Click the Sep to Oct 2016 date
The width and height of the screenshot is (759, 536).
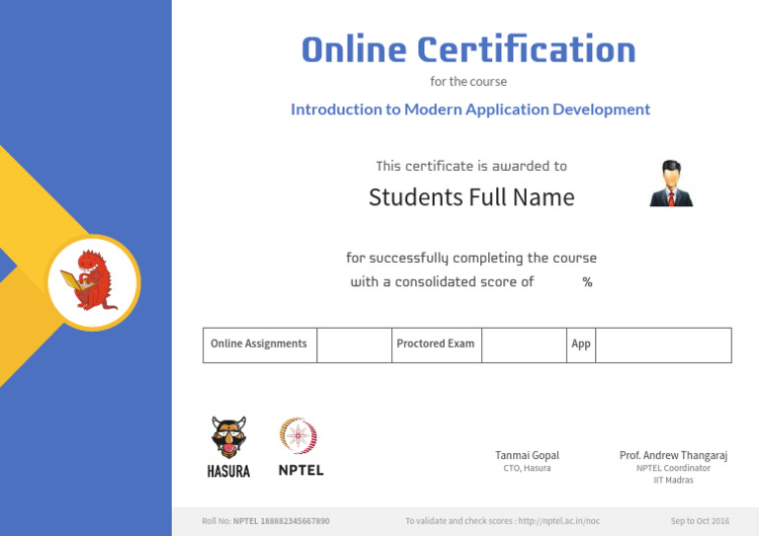click(x=700, y=520)
